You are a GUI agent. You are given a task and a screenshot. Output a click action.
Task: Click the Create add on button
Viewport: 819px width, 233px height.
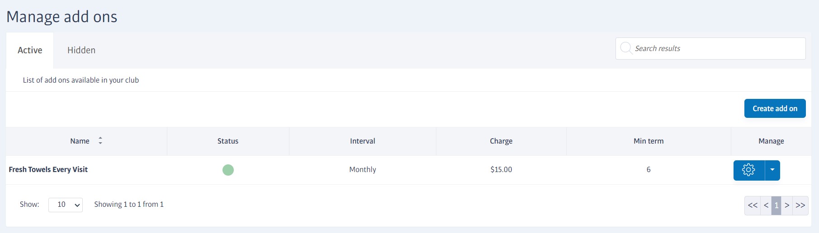coord(775,108)
